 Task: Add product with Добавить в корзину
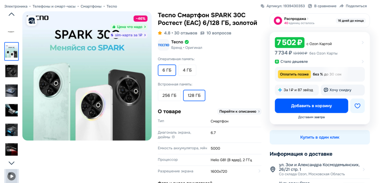[311, 106]
